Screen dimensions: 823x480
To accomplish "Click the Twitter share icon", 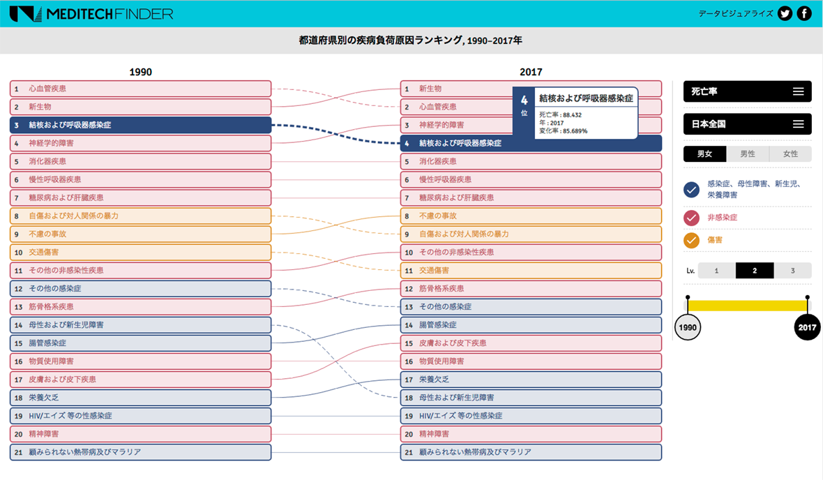I will point(785,13).
